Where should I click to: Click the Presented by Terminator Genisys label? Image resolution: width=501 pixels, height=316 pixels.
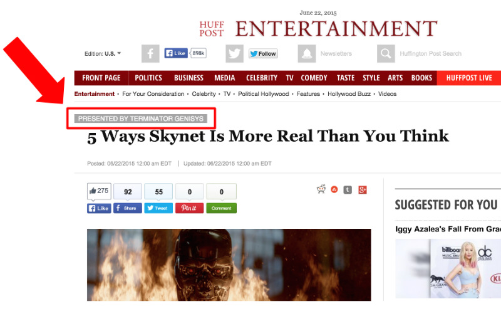tap(140, 118)
